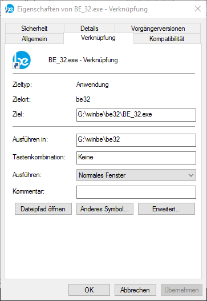Select the Verknüpfung tab
Image resolution: width=207 pixels, height=301 pixels.
point(98,38)
